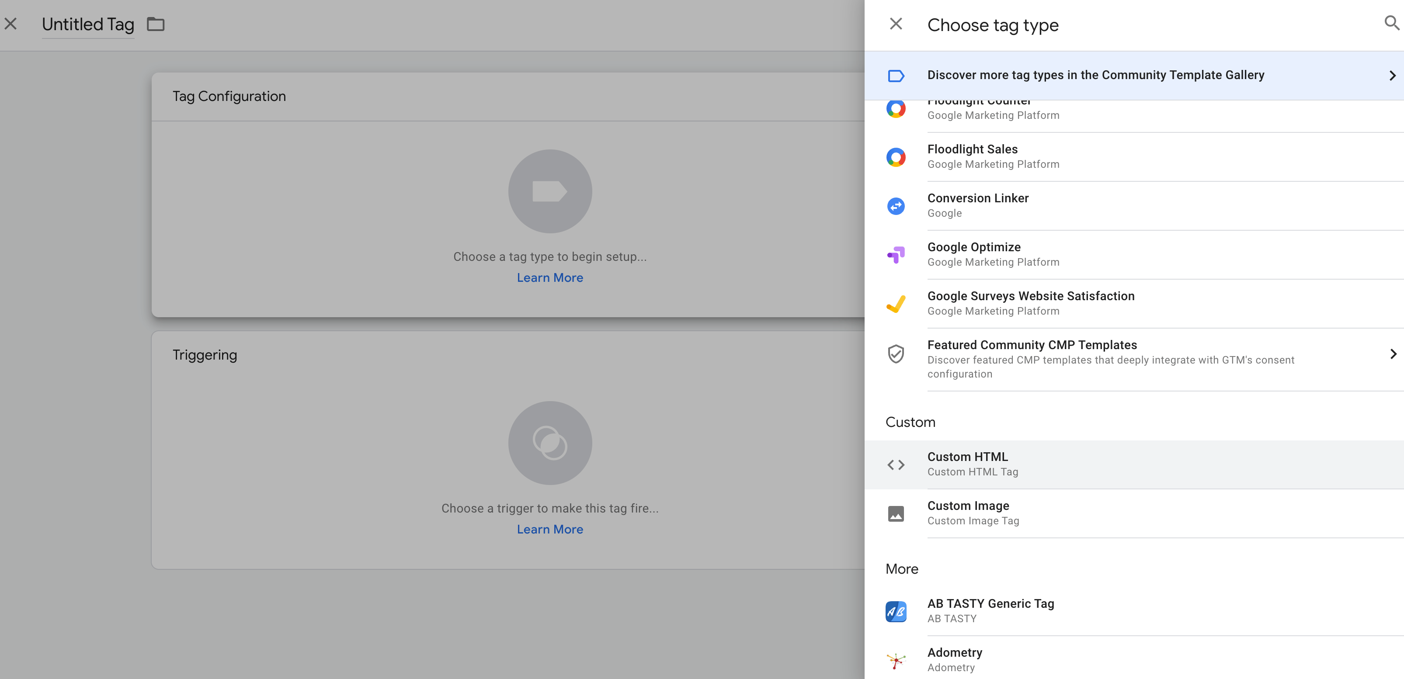This screenshot has height=679, width=1404.
Task: Click the 'Custom Image Tag' subtitle
Action: (x=973, y=521)
